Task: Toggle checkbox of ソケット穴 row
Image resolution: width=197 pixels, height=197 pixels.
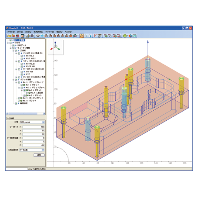Action: click(19, 61)
